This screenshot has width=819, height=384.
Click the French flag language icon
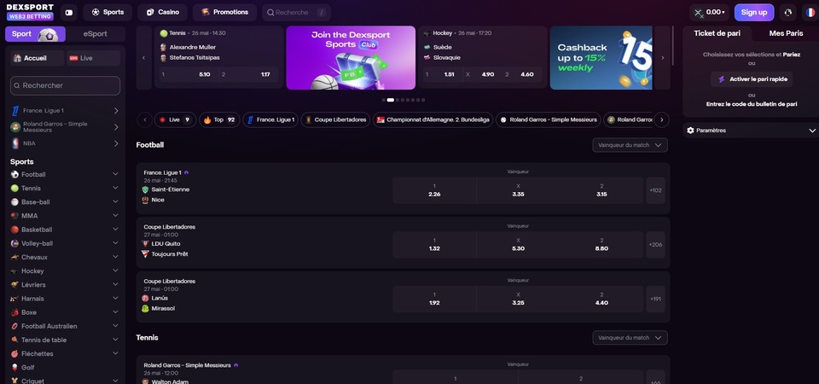pos(810,12)
